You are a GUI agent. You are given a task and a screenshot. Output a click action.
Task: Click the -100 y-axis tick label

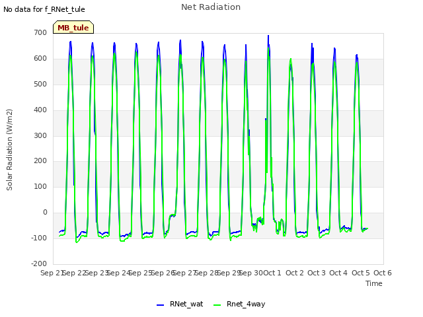39,238
